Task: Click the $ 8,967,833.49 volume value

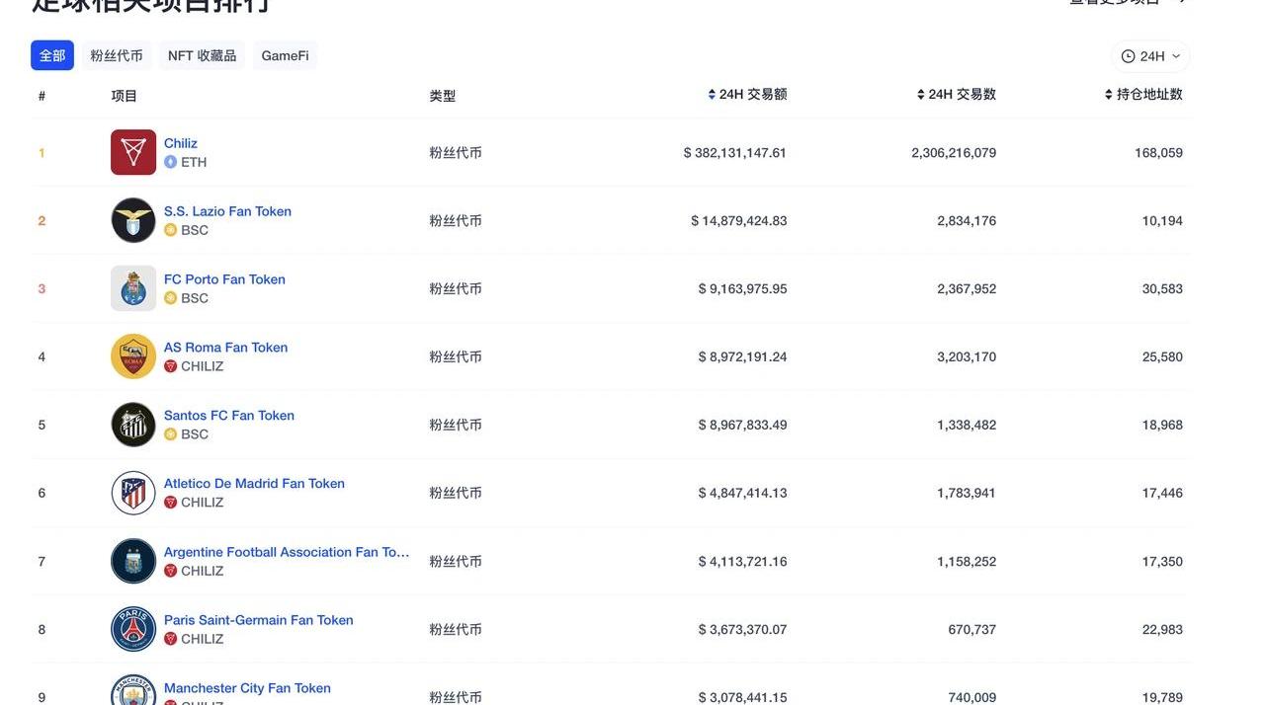Action: point(743,426)
